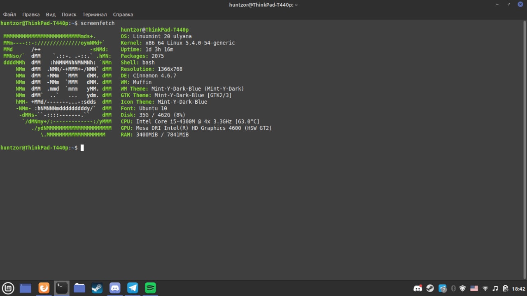Open the Терминал menu
The image size is (527, 296).
tap(94, 14)
